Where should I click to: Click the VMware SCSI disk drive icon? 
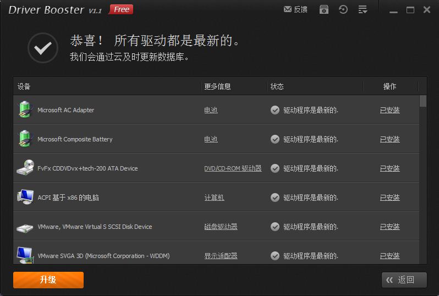pyautogui.click(x=25, y=227)
